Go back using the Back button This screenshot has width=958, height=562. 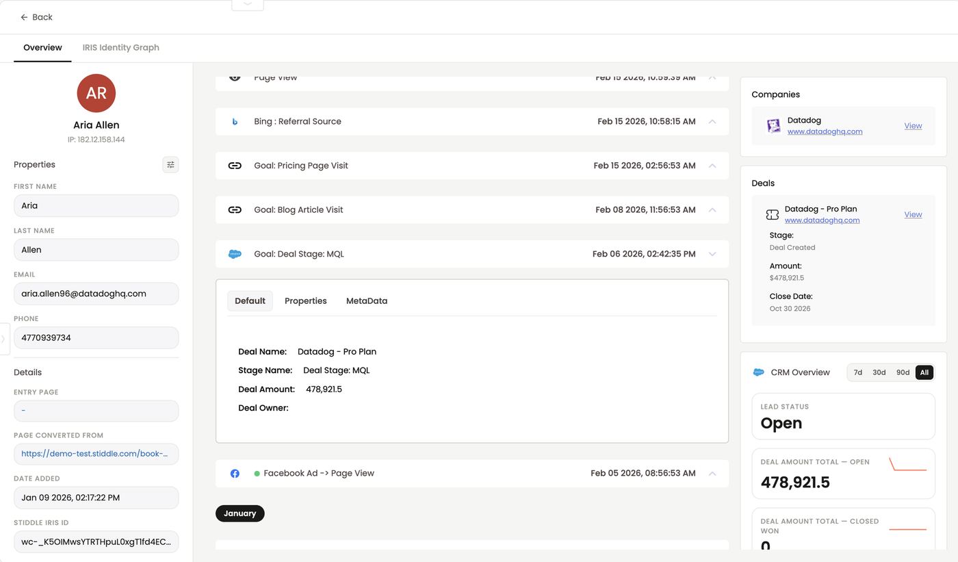[36, 17]
